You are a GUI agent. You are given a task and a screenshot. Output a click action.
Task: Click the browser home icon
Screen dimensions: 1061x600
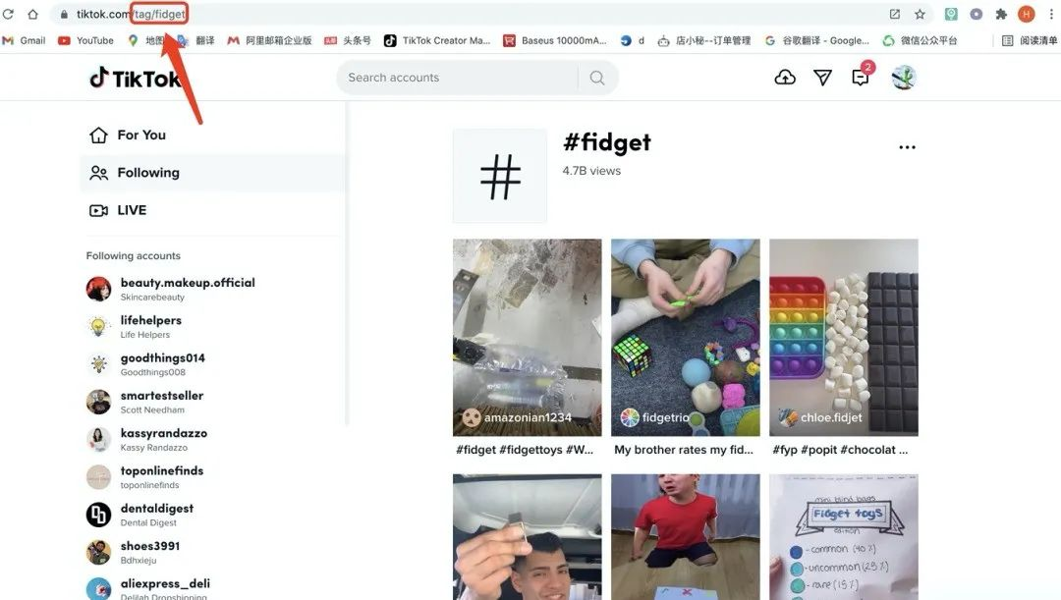[x=32, y=14]
